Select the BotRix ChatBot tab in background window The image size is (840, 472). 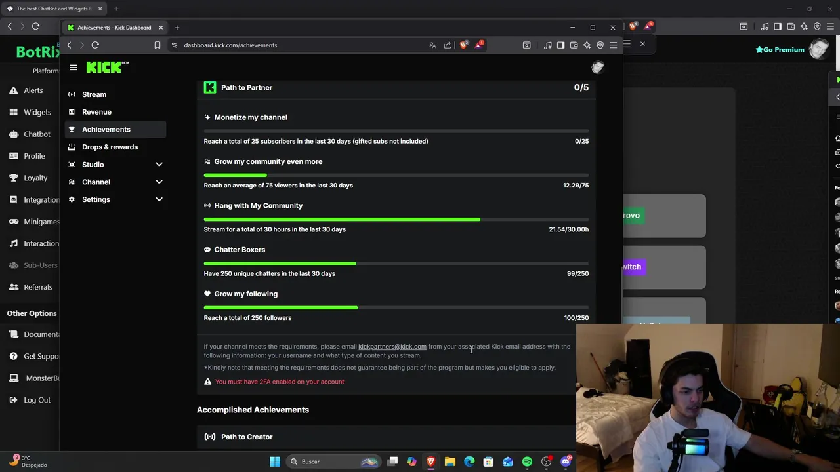pos(54,9)
